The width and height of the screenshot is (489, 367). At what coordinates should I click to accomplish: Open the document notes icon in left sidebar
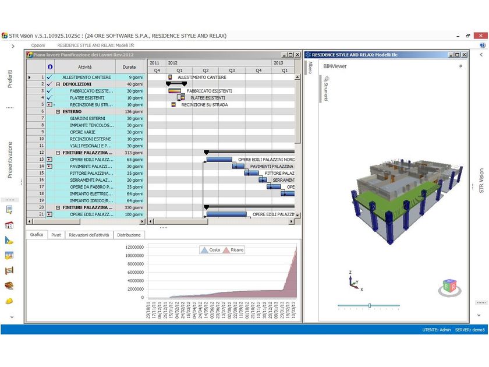(9, 210)
